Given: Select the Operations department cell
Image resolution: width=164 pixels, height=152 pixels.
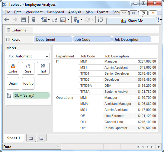Looking at the screenshot, I should [x=65, y=98].
